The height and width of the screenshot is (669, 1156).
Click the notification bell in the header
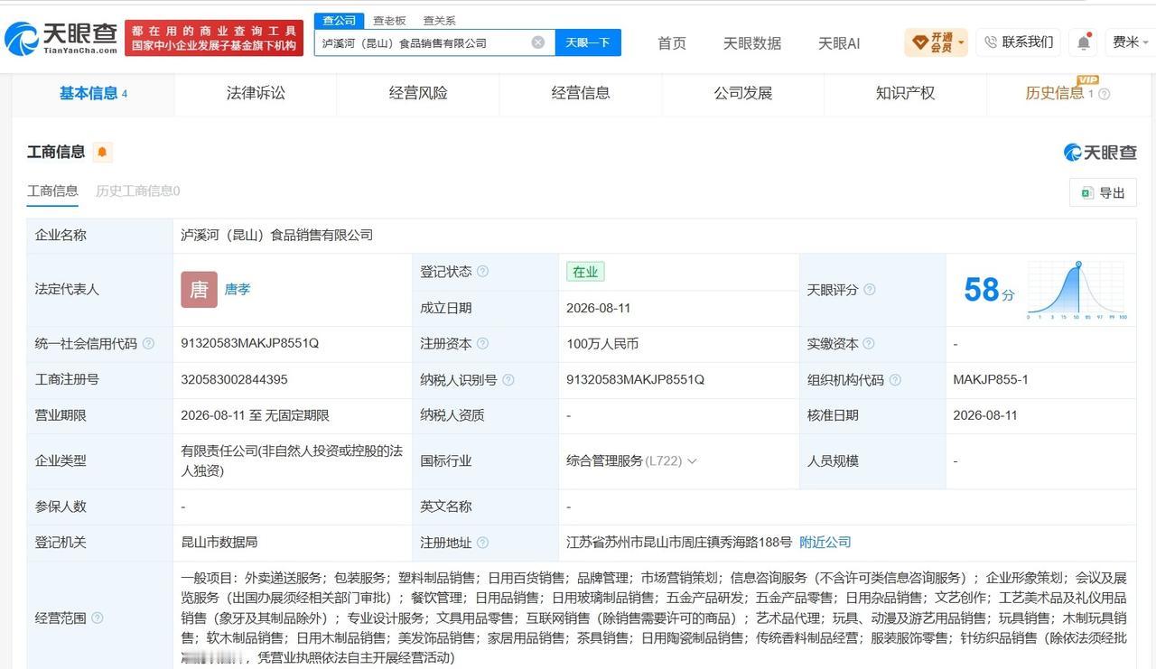tap(1083, 42)
